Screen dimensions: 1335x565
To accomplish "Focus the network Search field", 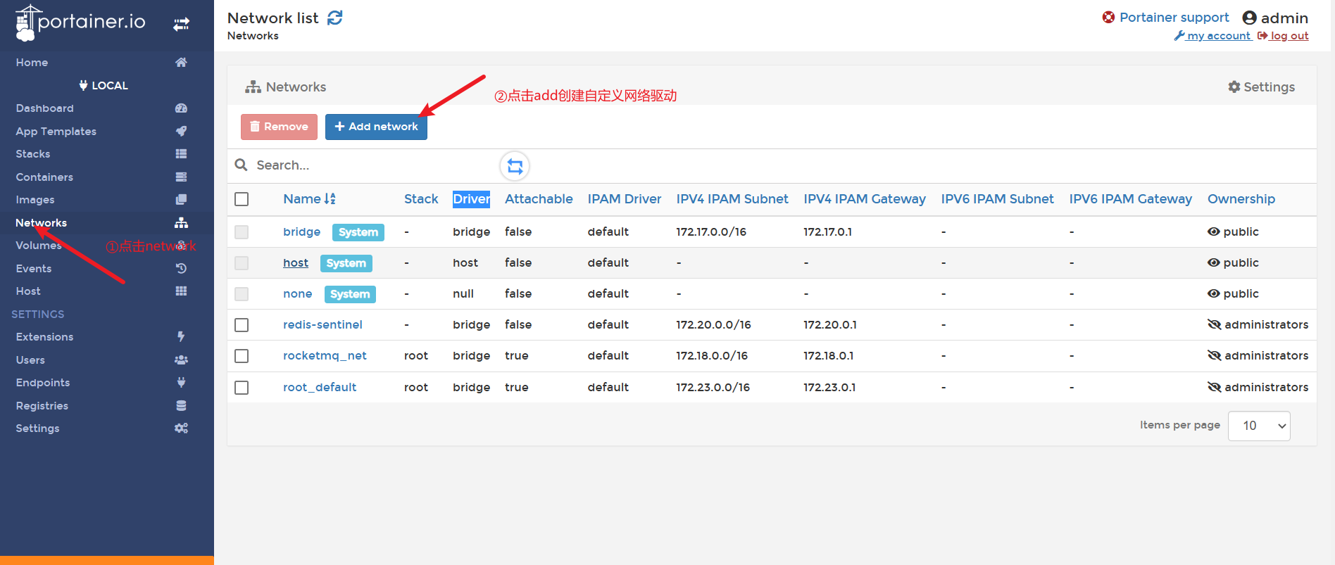I will (366, 165).
